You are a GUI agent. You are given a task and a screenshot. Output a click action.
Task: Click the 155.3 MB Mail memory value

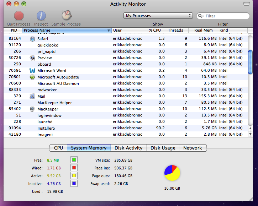tap(208, 96)
